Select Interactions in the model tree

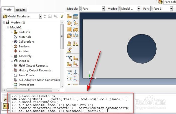click(26, 85)
